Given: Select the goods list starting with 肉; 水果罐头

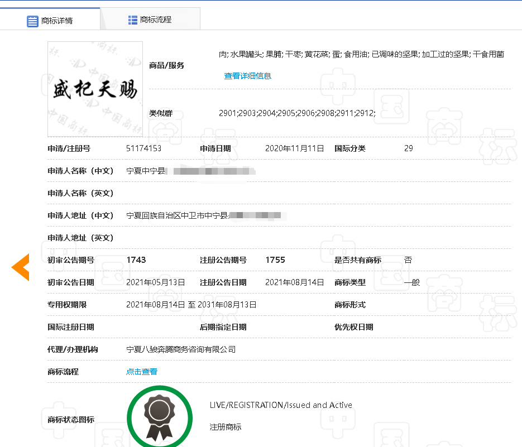Looking at the screenshot, I should 361,54.
